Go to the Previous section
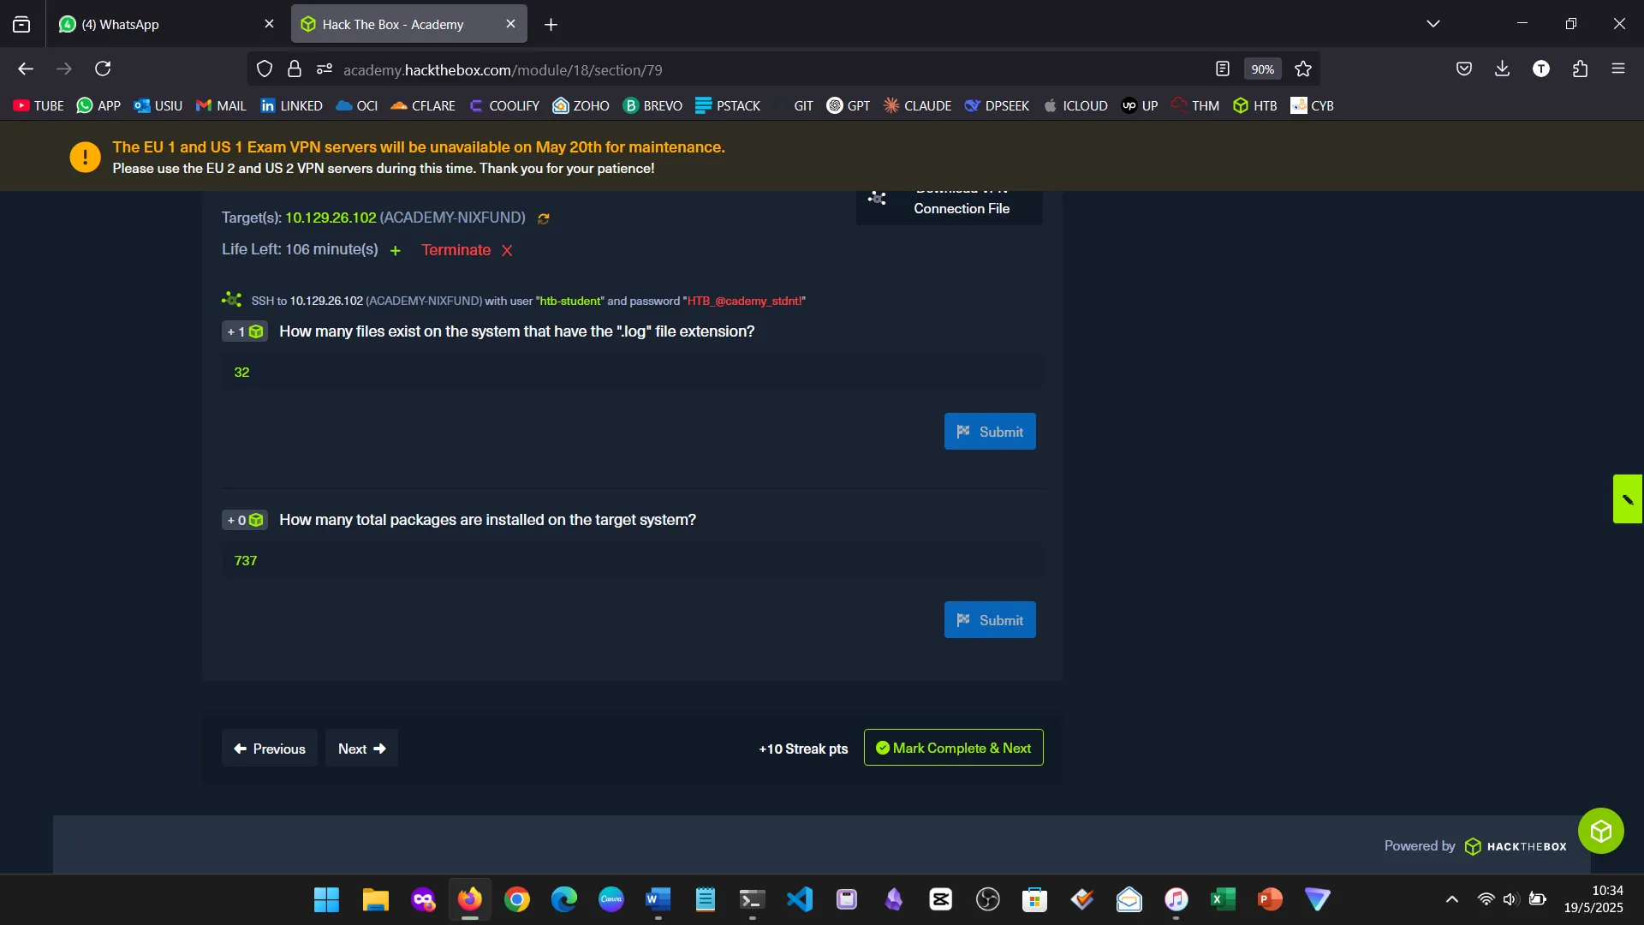The height and width of the screenshot is (925, 1644). click(x=269, y=749)
